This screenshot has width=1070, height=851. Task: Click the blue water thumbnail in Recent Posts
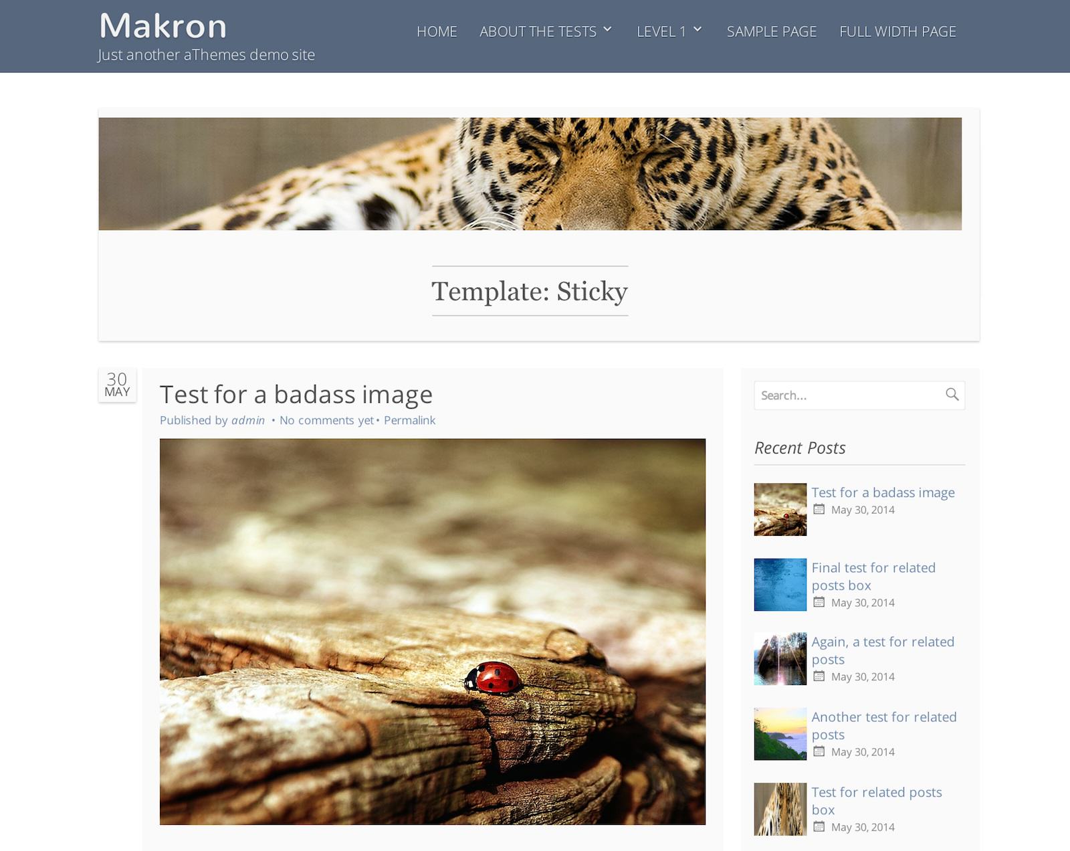pyautogui.click(x=780, y=585)
